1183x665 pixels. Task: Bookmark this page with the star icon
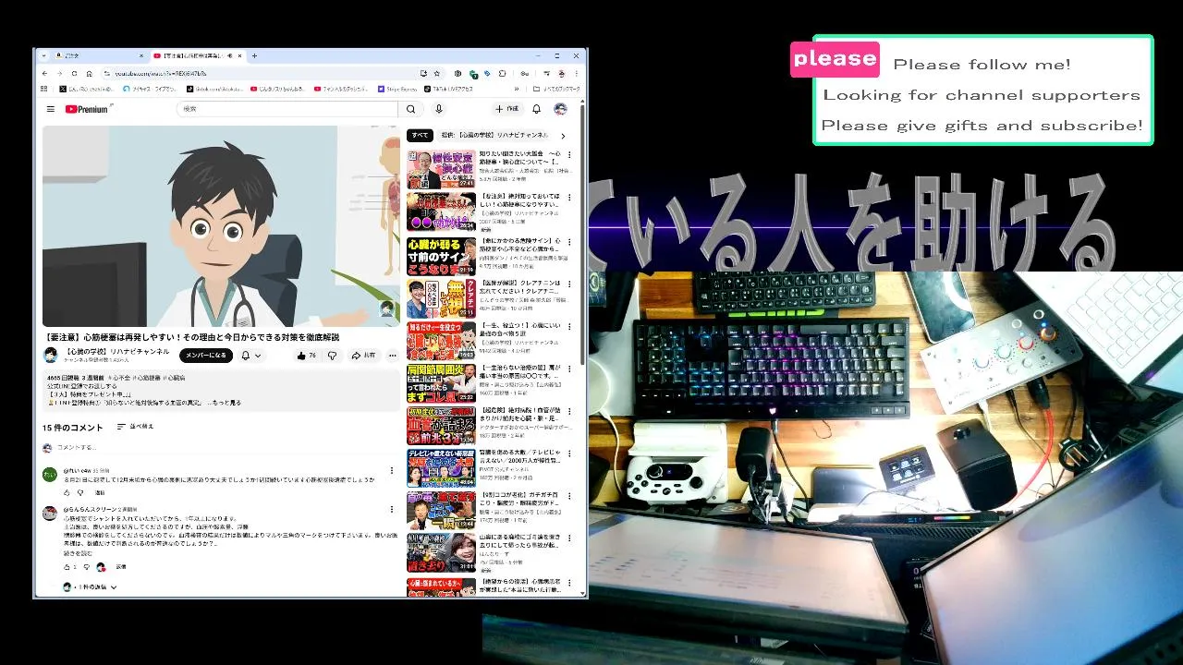point(437,73)
